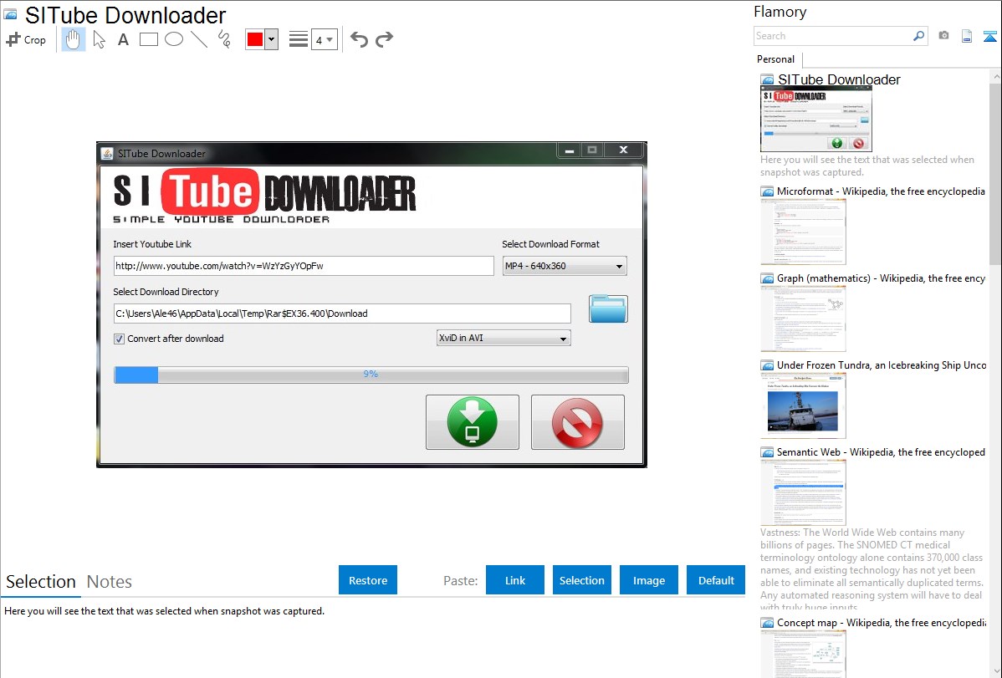This screenshot has width=1002, height=678.
Task: Click the blue collapse icon in Flamory header
Action: click(989, 36)
